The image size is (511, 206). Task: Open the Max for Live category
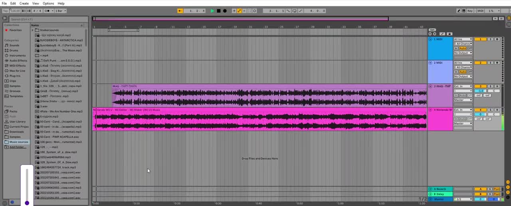click(18, 71)
